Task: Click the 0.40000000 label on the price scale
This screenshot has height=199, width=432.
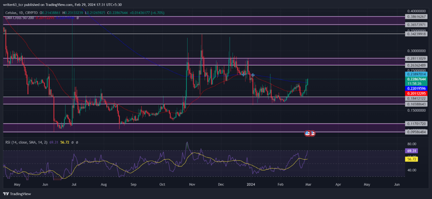Action: click(416, 11)
